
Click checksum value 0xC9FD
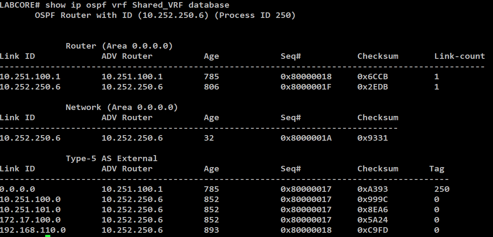pyautogui.click(x=373, y=230)
